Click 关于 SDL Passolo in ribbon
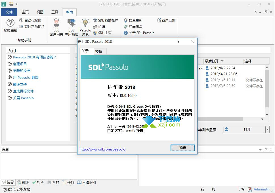The width and height of the screenshot is (275, 193). (139, 33)
